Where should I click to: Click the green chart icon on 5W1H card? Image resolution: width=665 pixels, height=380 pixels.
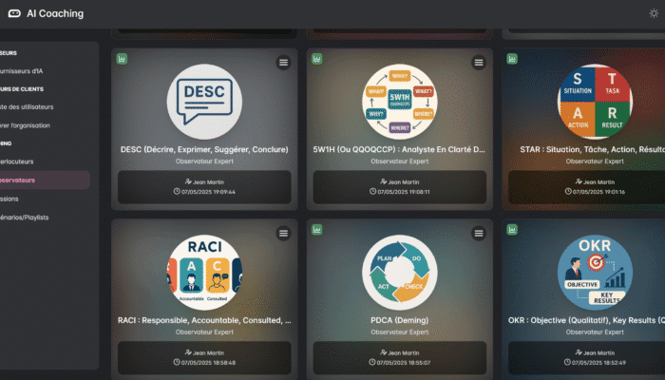click(x=317, y=59)
